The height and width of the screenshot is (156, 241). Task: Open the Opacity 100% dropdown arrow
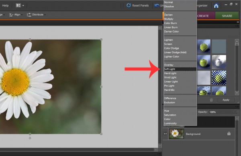(235, 112)
